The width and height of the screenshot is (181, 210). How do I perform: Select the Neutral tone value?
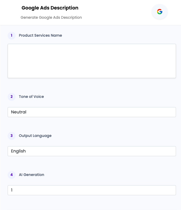pyautogui.click(x=19, y=112)
